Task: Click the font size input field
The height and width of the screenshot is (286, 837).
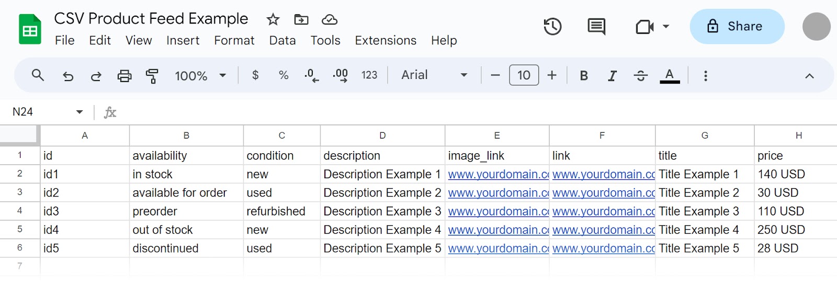Action: point(524,75)
